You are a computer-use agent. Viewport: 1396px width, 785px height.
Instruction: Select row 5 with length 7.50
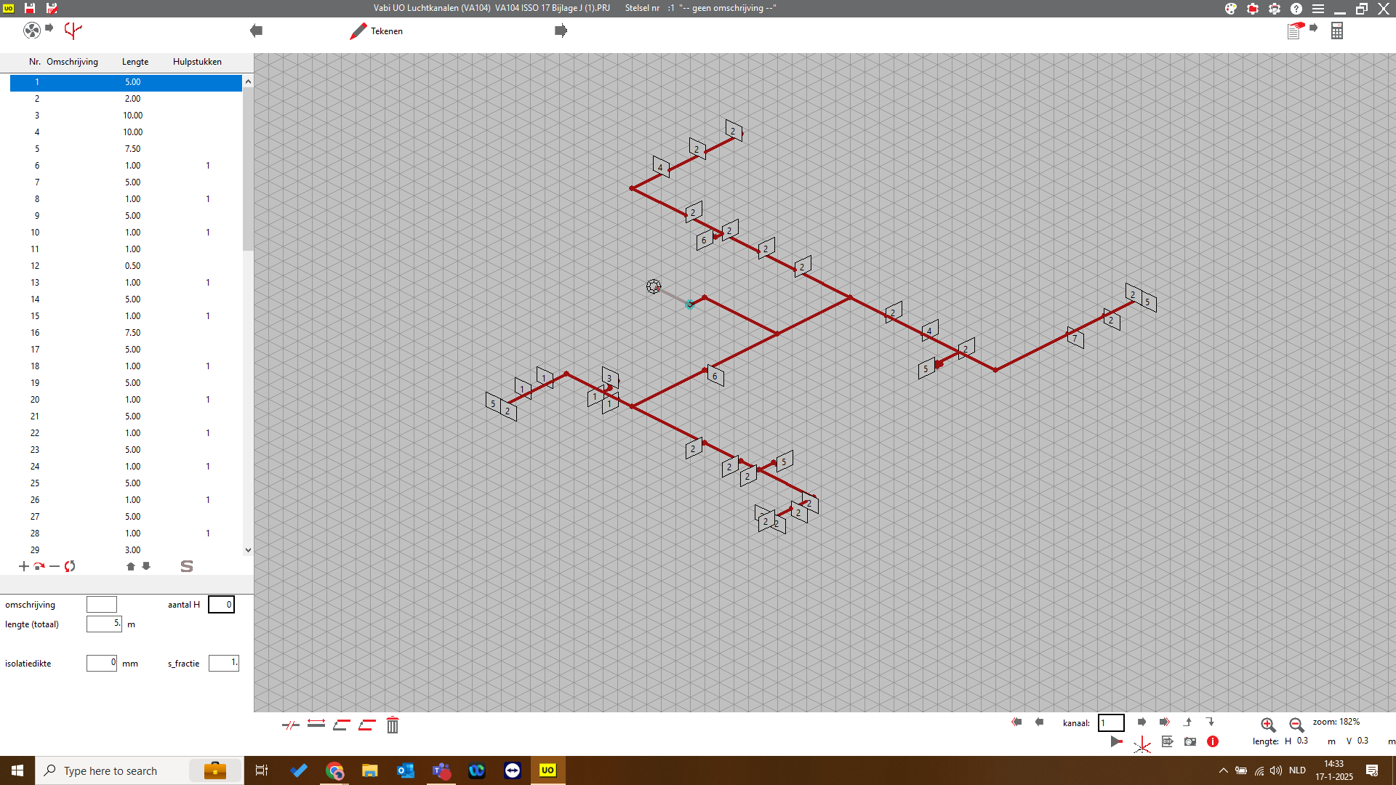point(126,149)
